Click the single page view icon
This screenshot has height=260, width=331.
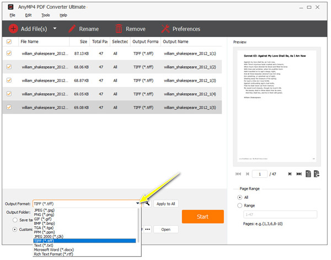click(308, 174)
